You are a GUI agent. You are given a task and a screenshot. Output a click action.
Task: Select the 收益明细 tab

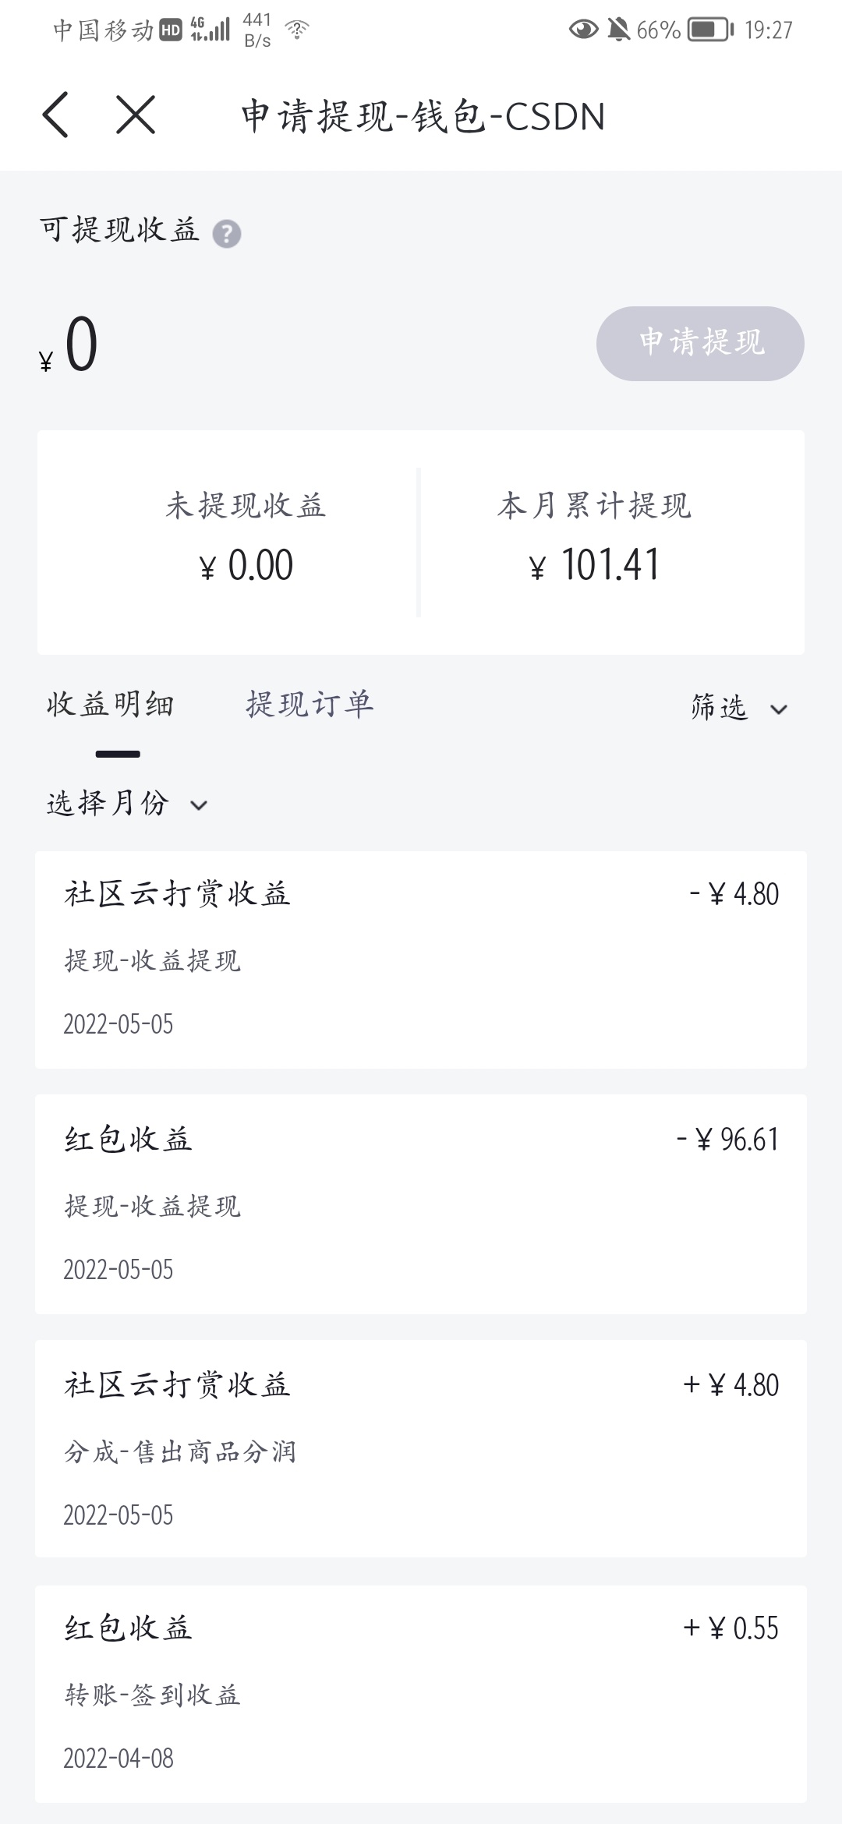(x=110, y=705)
